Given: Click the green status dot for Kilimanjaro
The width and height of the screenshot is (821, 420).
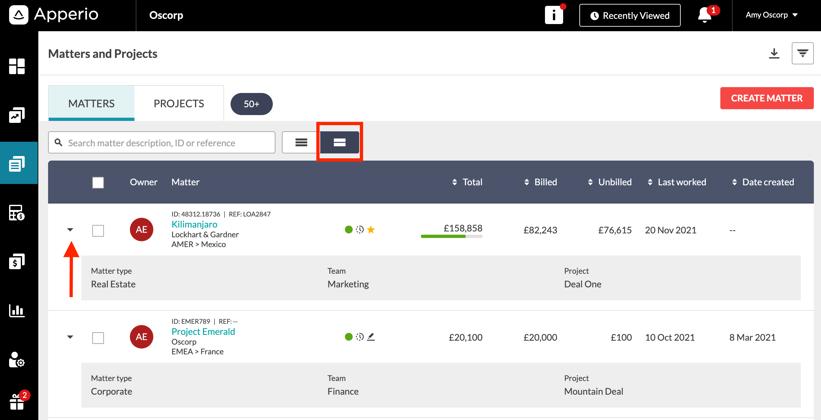Looking at the screenshot, I should click(349, 230).
